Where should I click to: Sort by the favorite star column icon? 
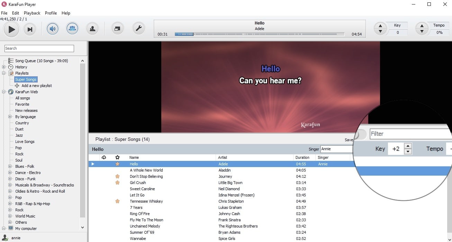[x=117, y=157]
